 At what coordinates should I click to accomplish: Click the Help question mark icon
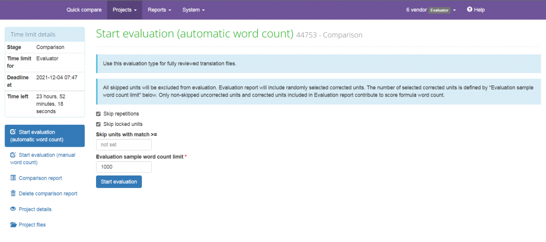click(469, 10)
